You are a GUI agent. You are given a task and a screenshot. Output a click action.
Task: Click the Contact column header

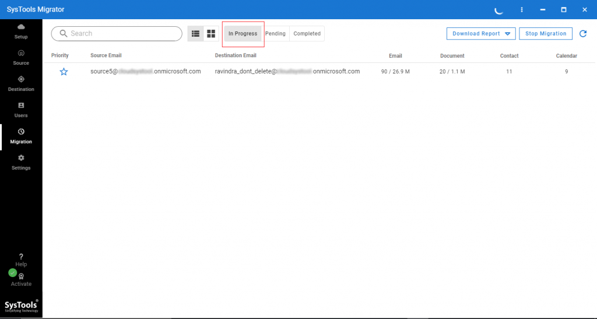pyautogui.click(x=509, y=56)
